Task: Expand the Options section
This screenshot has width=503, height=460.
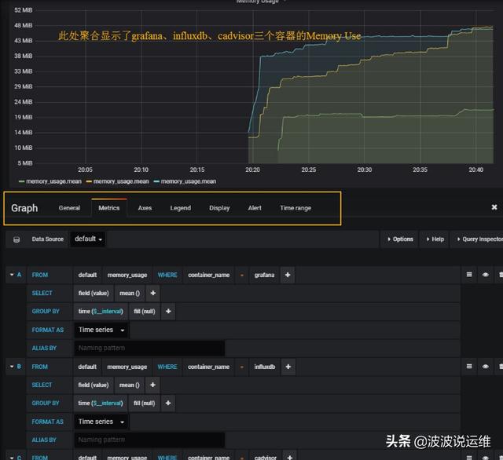Action: (x=400, y=239)
